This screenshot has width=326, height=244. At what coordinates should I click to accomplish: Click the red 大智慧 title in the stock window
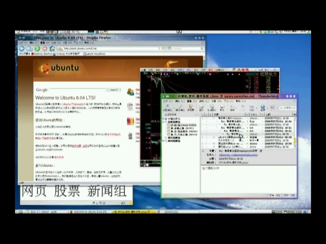coord(243,70)
